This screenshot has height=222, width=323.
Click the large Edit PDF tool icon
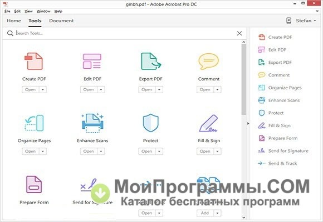(x=92, y=61)
